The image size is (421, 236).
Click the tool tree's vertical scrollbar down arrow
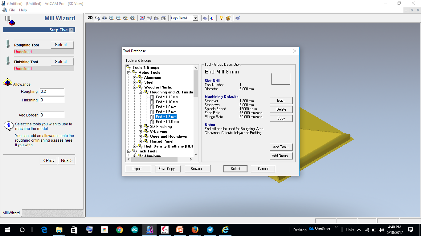pos(196,154)
